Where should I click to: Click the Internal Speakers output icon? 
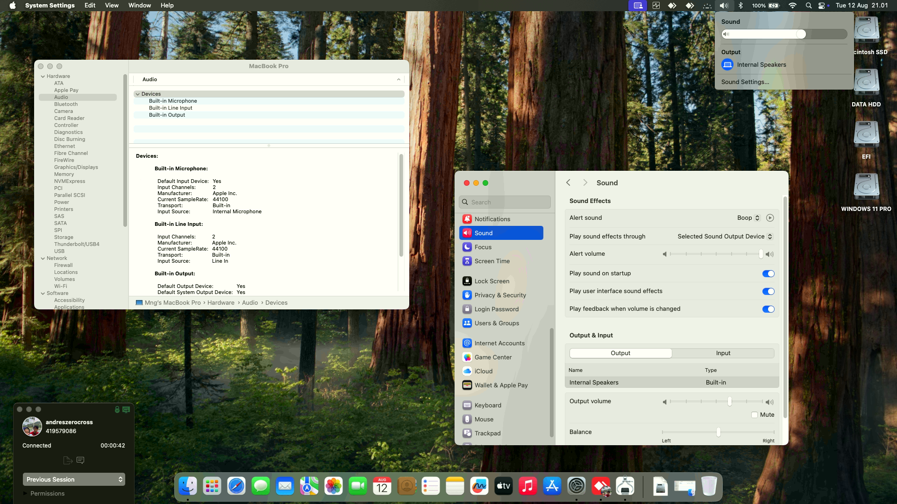coord(727,65)
